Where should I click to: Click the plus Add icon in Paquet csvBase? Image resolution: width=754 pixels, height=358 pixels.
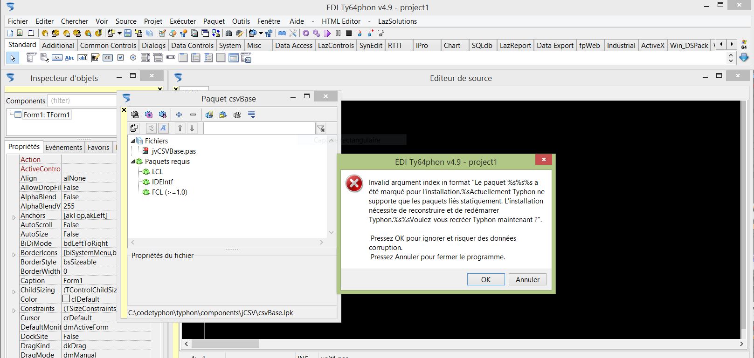pyautogui.click(x=179, y=115)
